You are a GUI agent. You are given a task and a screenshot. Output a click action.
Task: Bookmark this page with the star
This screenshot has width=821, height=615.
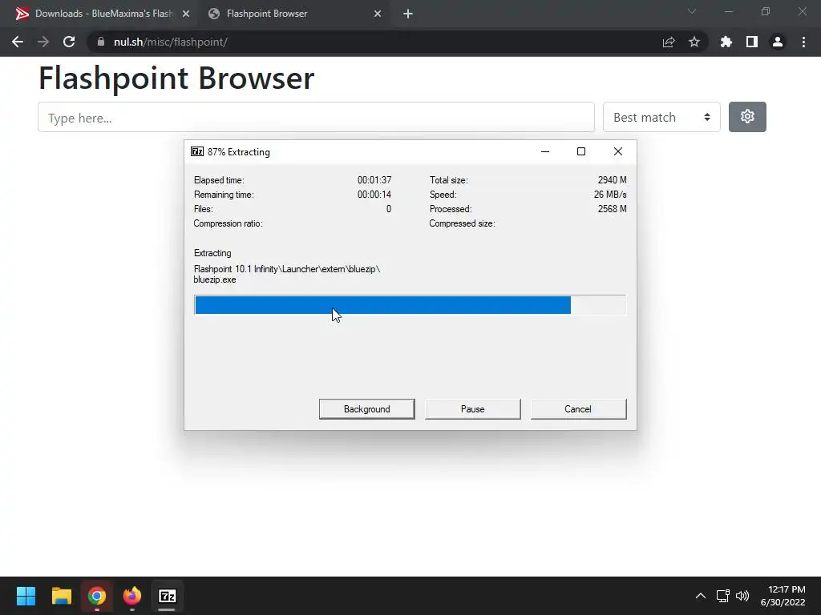point(694,42)
